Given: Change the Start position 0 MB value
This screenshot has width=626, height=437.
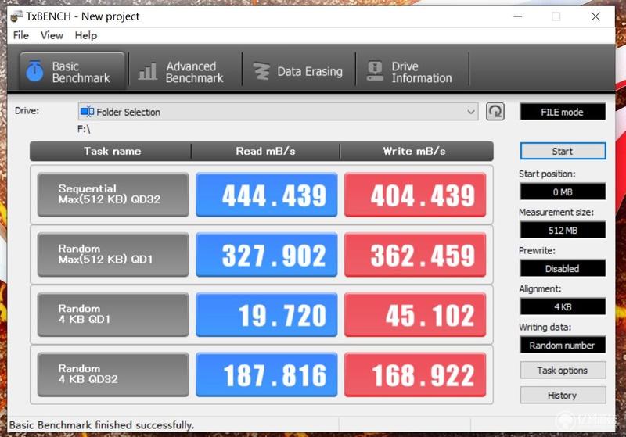Looking at the screenshot, I should [x=563, y=192].
